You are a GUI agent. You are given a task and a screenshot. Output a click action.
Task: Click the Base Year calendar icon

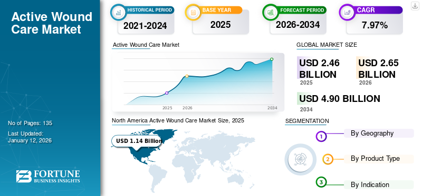193,12
